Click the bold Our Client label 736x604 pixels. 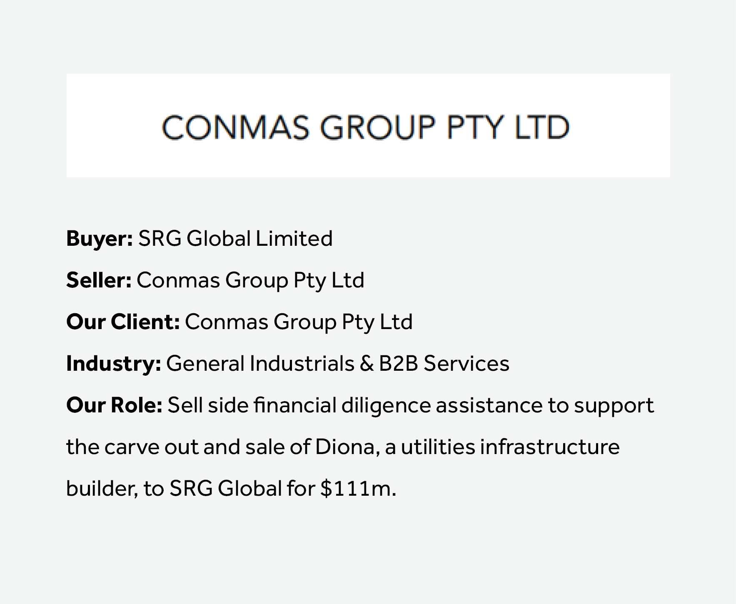(123, 322)
